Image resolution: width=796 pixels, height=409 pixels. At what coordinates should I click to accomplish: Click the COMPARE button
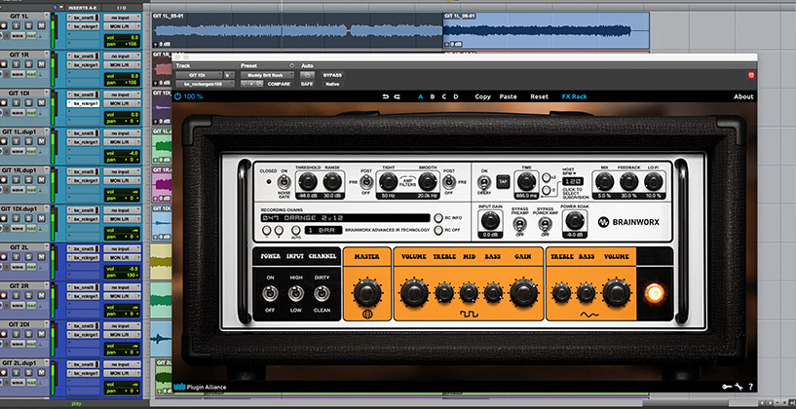click(279, 85)
